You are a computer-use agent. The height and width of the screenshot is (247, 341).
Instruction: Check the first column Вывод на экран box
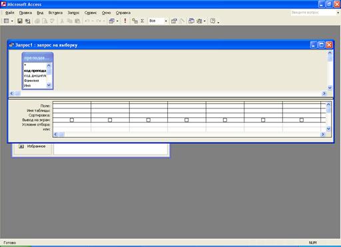(72, 120)
